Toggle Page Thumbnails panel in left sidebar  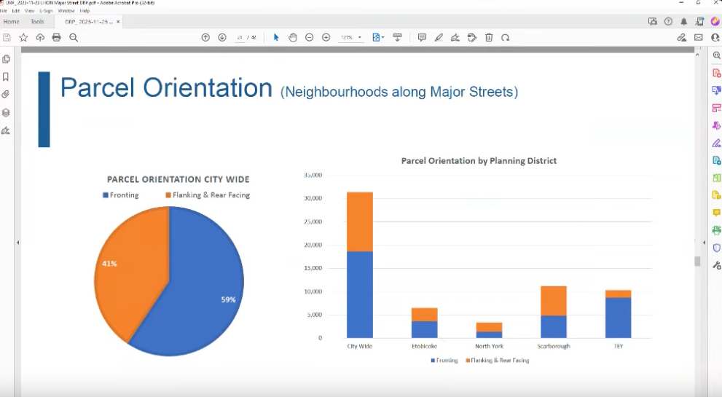(x=6, y=59)
